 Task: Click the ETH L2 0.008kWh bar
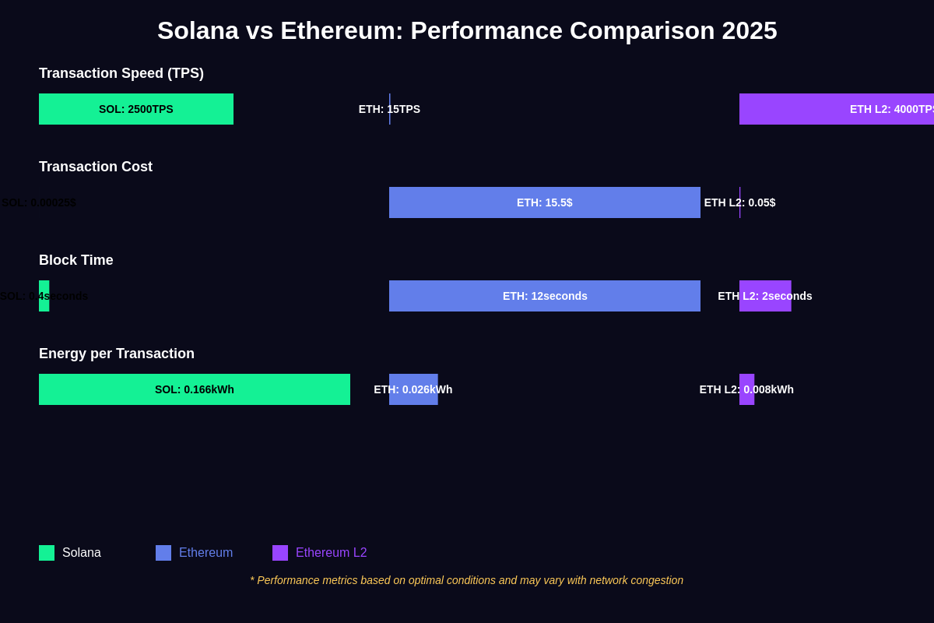(x=746, y=389)
